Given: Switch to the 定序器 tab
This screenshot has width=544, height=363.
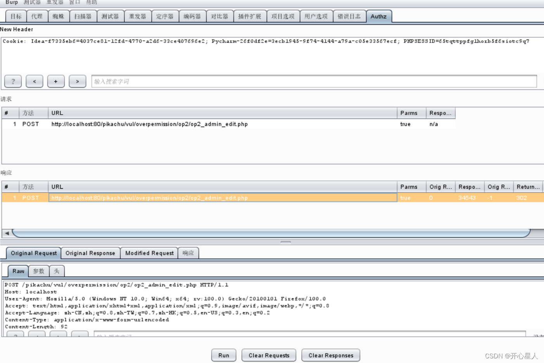Looking at the screenshot, I should click(x=165, y=16).
